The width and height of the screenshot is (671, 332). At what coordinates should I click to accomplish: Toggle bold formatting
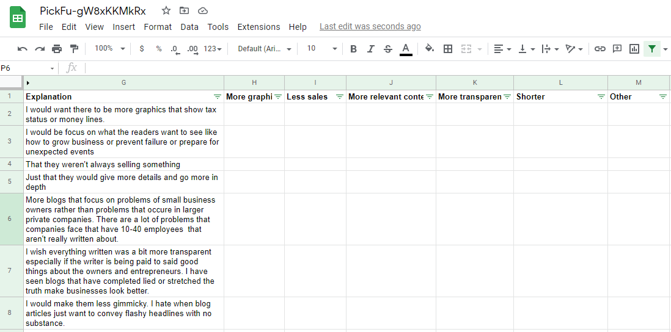353,49
